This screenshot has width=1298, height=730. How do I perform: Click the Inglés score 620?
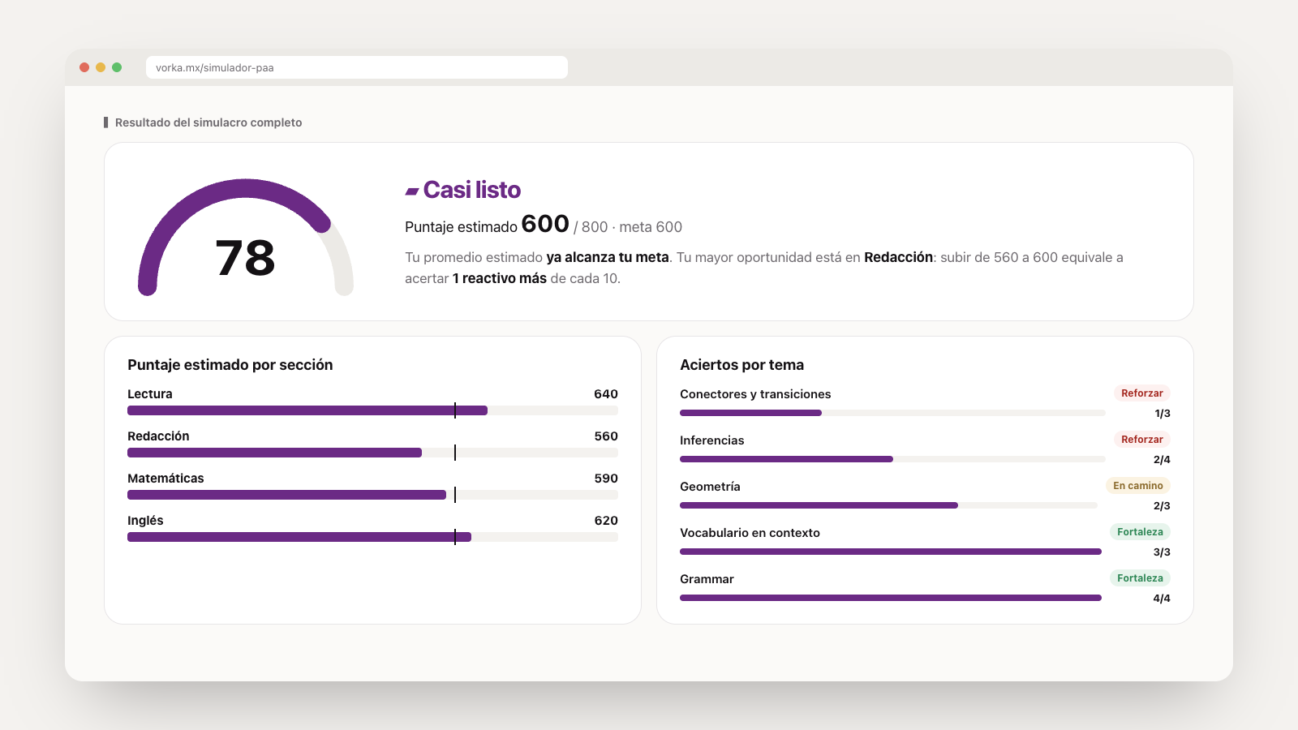click(x=606, y=521)
